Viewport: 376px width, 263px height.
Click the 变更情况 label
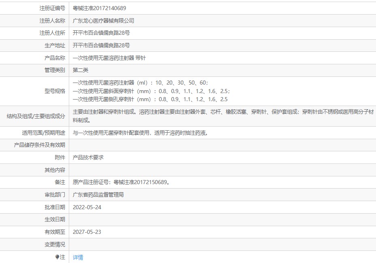point(55,244)
